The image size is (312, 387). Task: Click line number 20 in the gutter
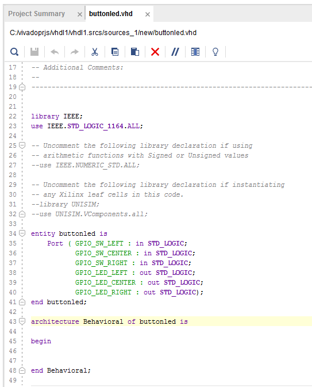13,97
